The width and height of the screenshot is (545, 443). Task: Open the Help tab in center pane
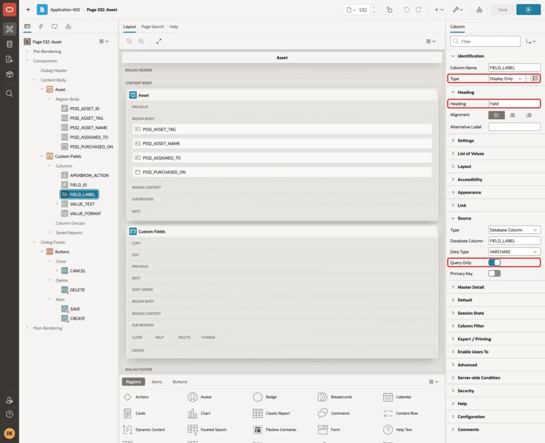[x=174, y=27]
